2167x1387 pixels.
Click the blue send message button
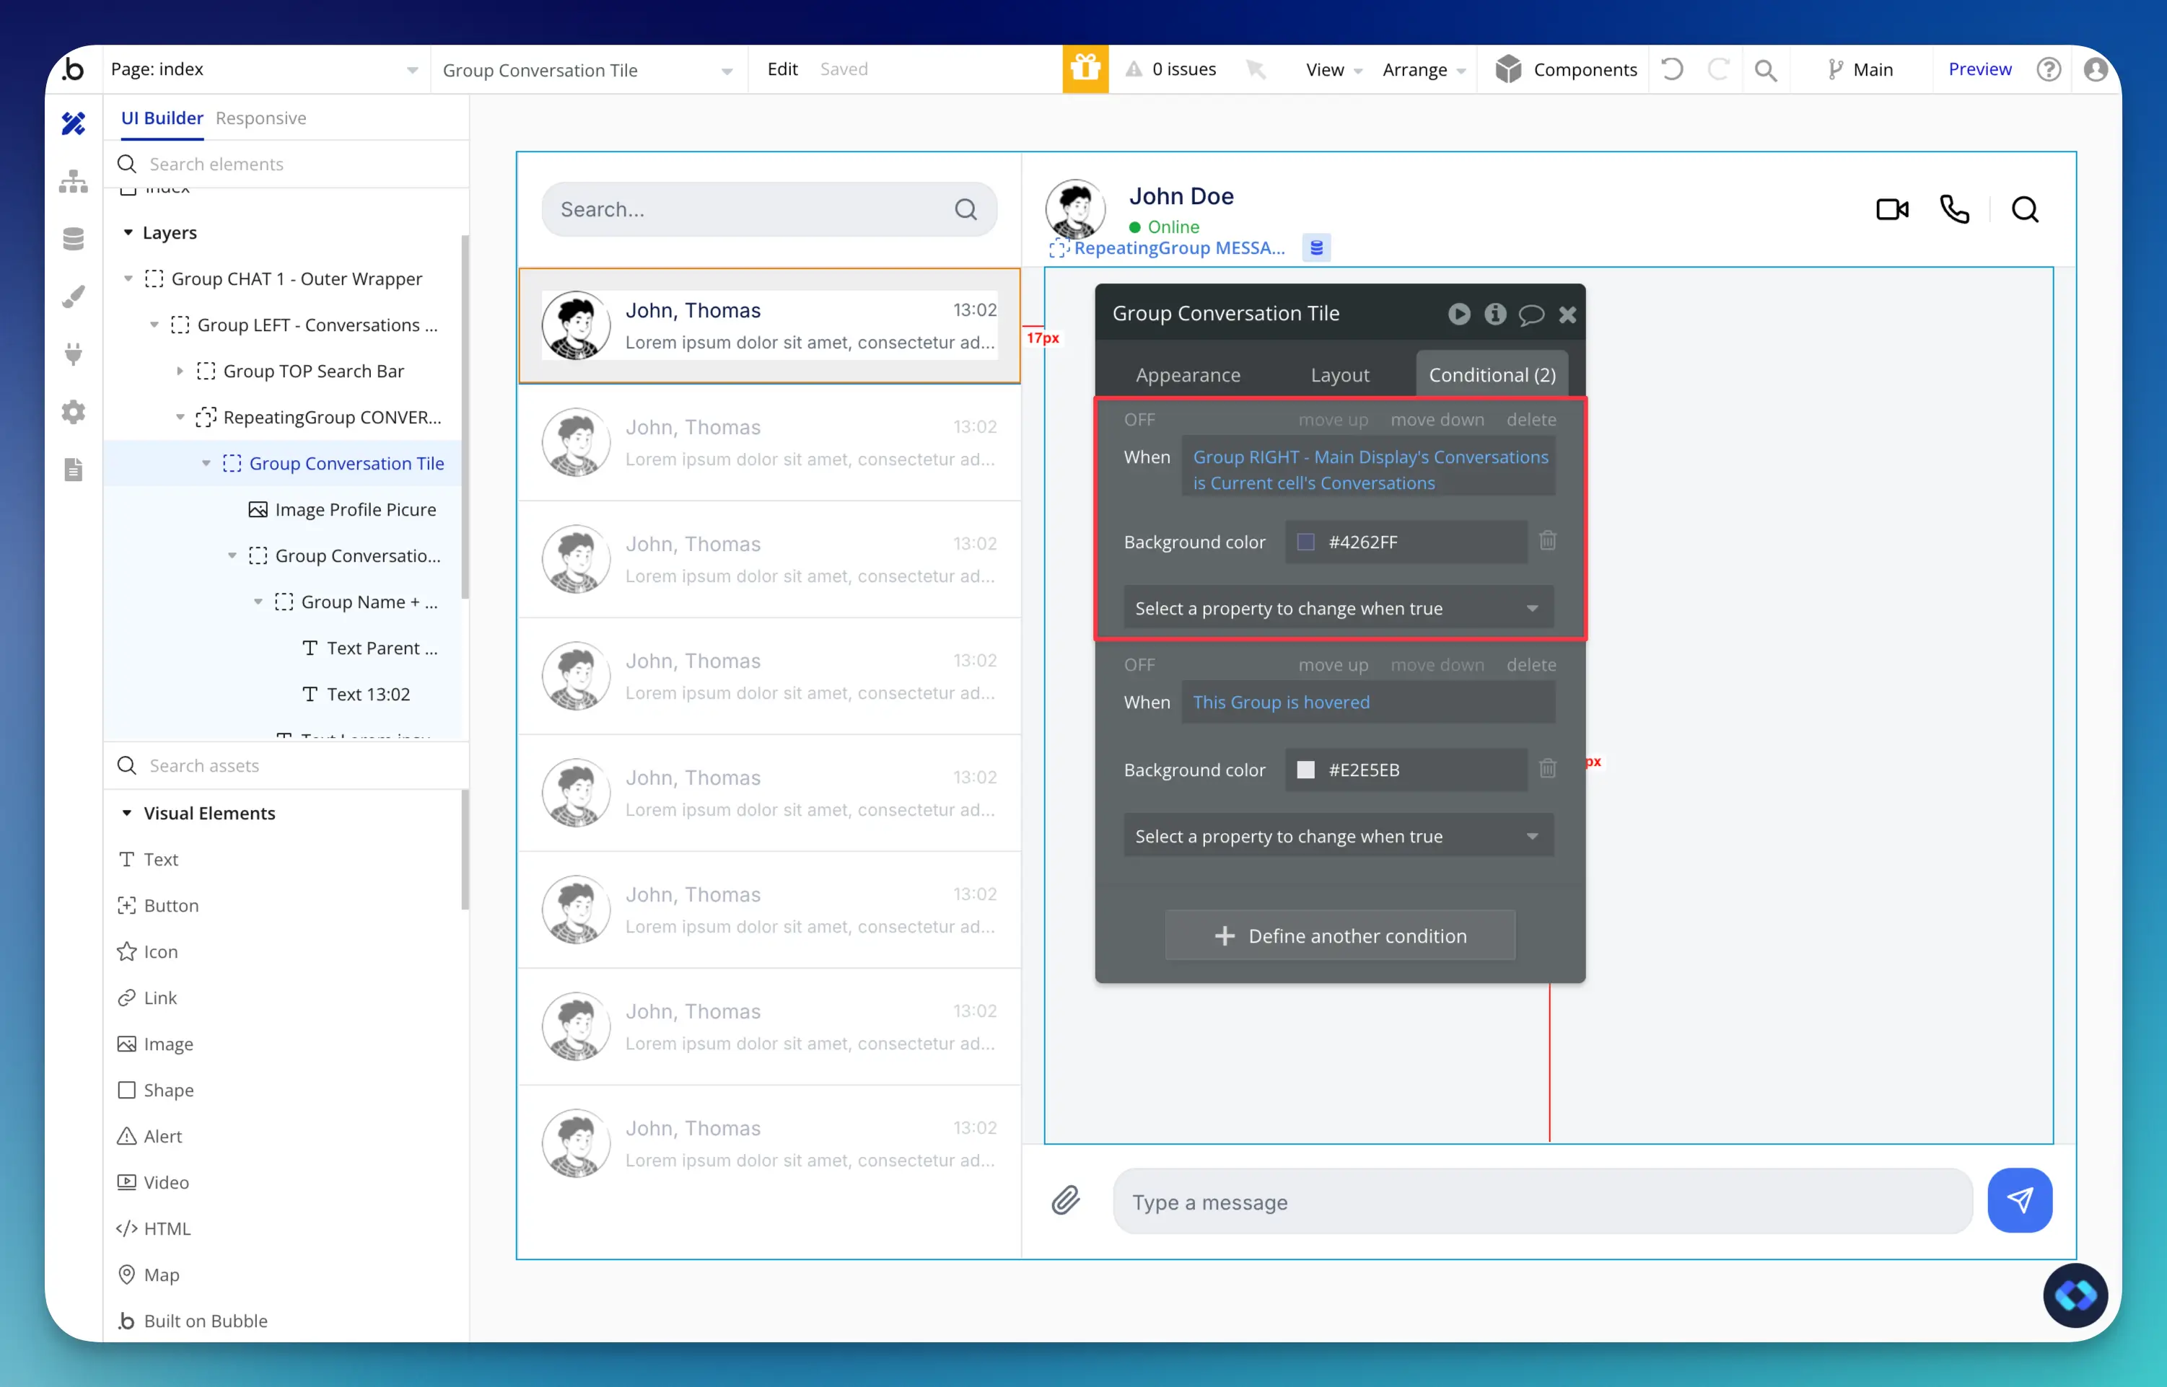(x=2019, y=1201)
